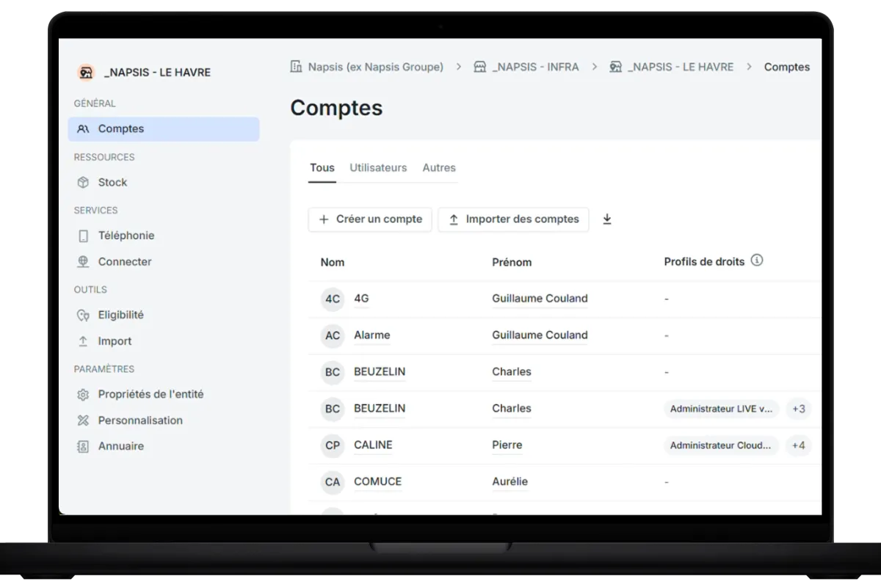Click Guillaume Couland in the Alarme row
This screenshot has width=881, height=587.
540,335
